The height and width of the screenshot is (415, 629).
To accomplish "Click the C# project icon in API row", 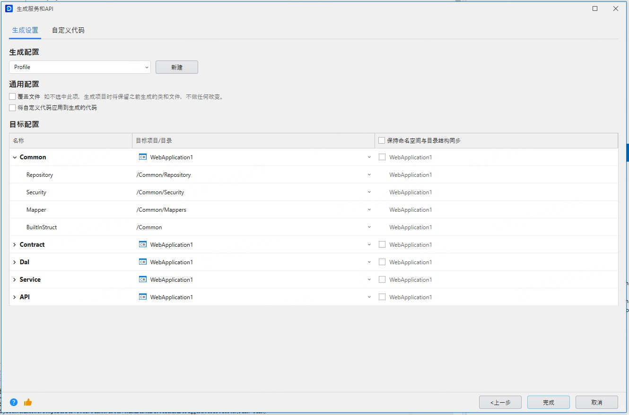I will click(x=142, y=297).
